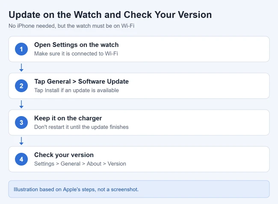278x204 pixels.
Task: Select the "Open Settings on the watch" step title
Action: [77, 45]
